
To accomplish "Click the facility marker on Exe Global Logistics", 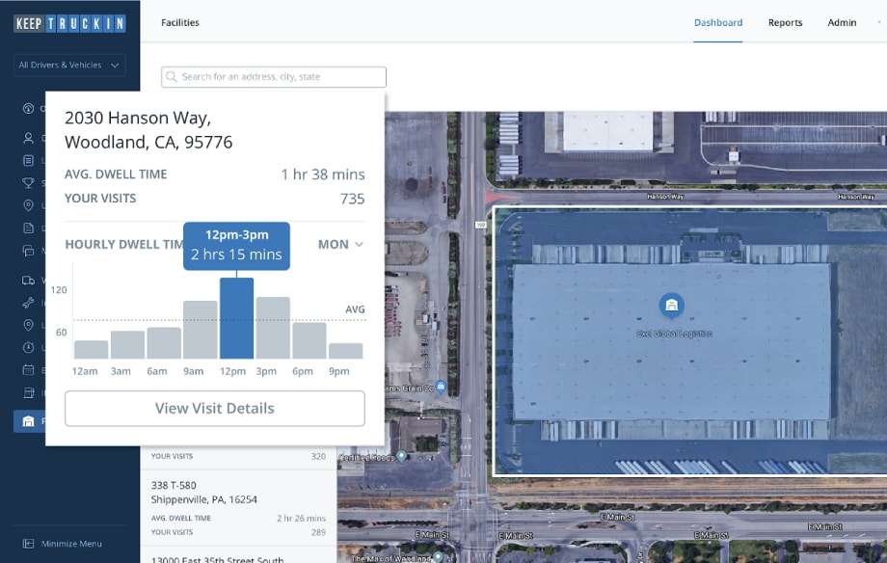I will coord(672,306).
